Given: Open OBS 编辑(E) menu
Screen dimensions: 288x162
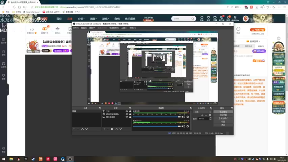Looking at the screenshot, I should [x=84, y=28].
